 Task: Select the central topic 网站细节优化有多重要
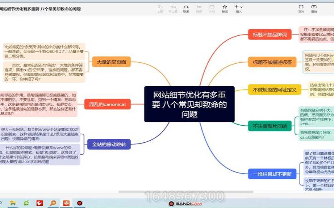(x=190, y=104)
